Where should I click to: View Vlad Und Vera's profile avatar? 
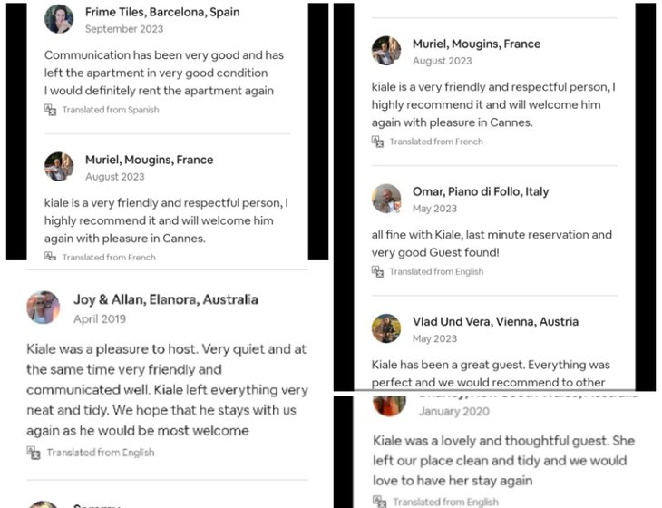tap(386, 328)
